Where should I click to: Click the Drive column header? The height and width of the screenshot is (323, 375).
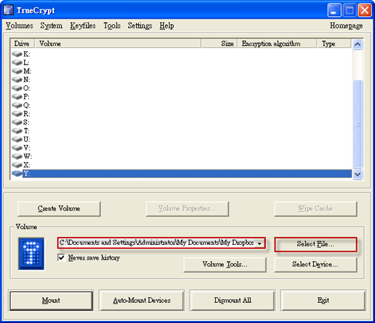click(23, 44)
